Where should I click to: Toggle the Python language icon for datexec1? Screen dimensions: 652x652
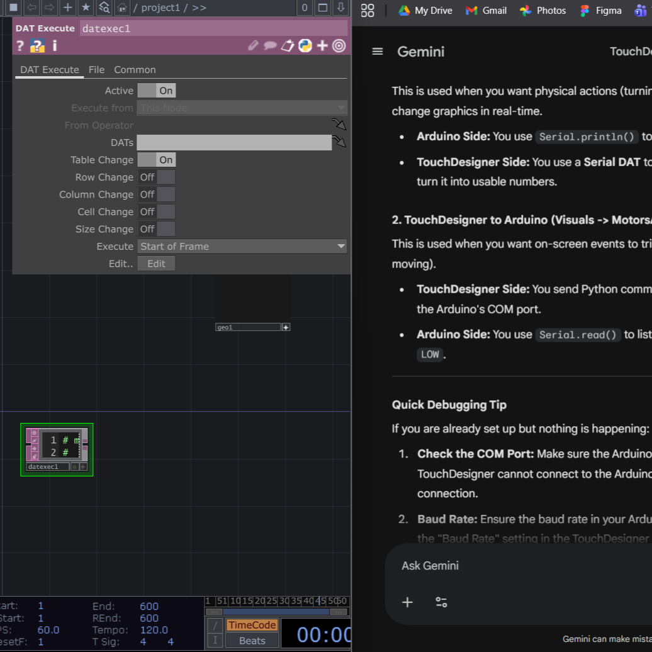coord(305,45)
